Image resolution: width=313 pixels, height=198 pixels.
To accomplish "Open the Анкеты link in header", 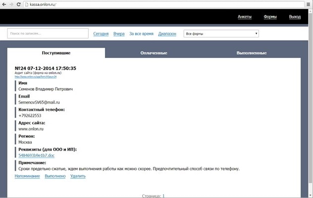I will [x=245, y=17].
